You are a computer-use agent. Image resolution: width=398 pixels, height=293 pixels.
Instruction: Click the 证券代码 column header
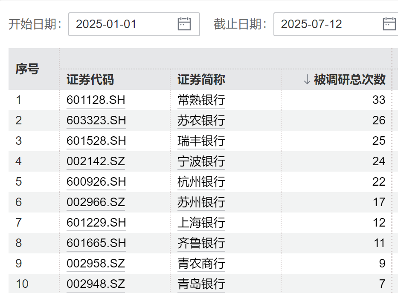[90, 79]
